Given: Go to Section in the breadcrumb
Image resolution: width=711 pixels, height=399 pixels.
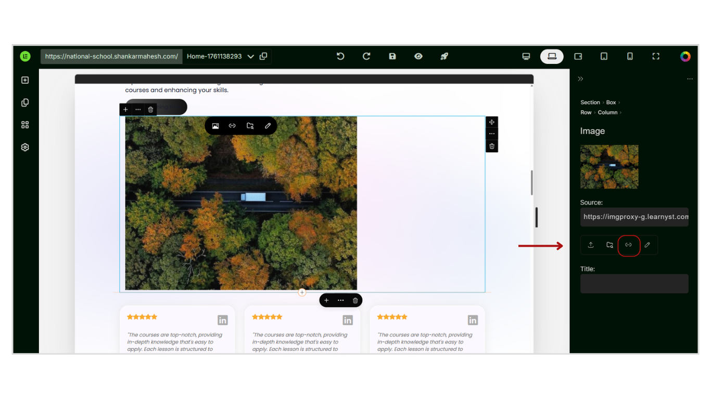Looking at the screenshot, I should (x=590, y=102).
